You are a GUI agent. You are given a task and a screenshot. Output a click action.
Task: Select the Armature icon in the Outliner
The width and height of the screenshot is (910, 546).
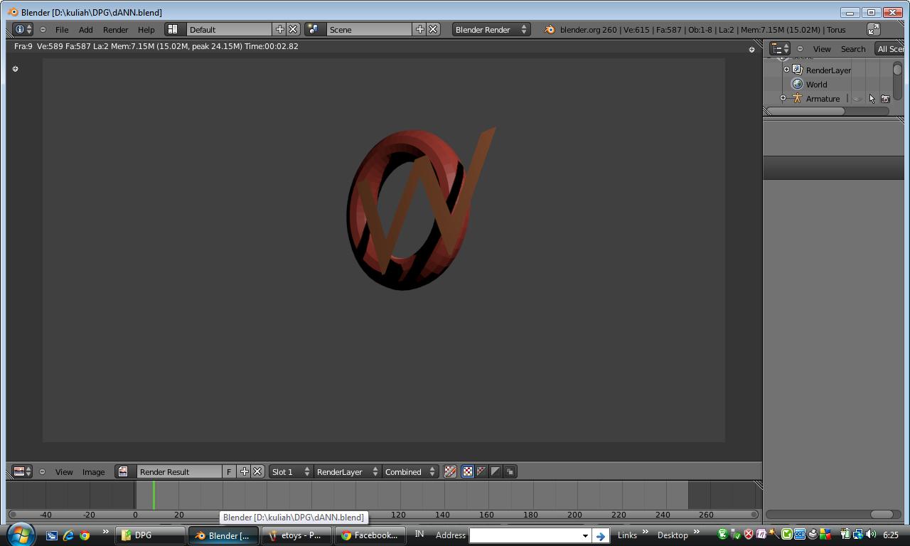point(796,99)
